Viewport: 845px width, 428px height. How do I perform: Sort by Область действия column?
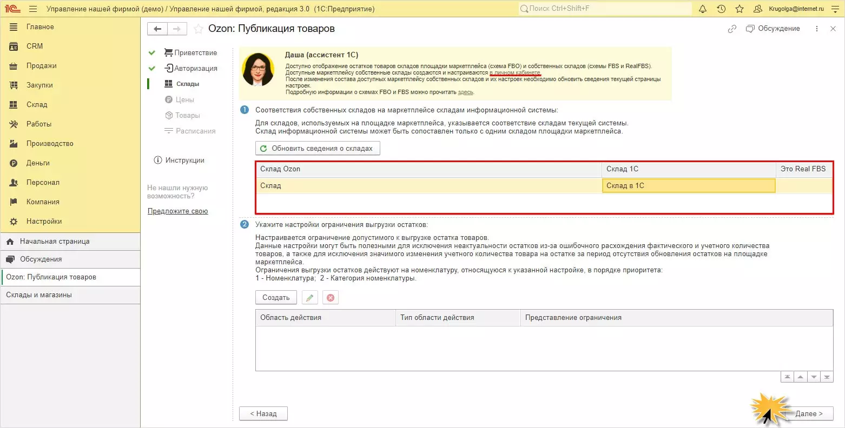tap(326, 318)
